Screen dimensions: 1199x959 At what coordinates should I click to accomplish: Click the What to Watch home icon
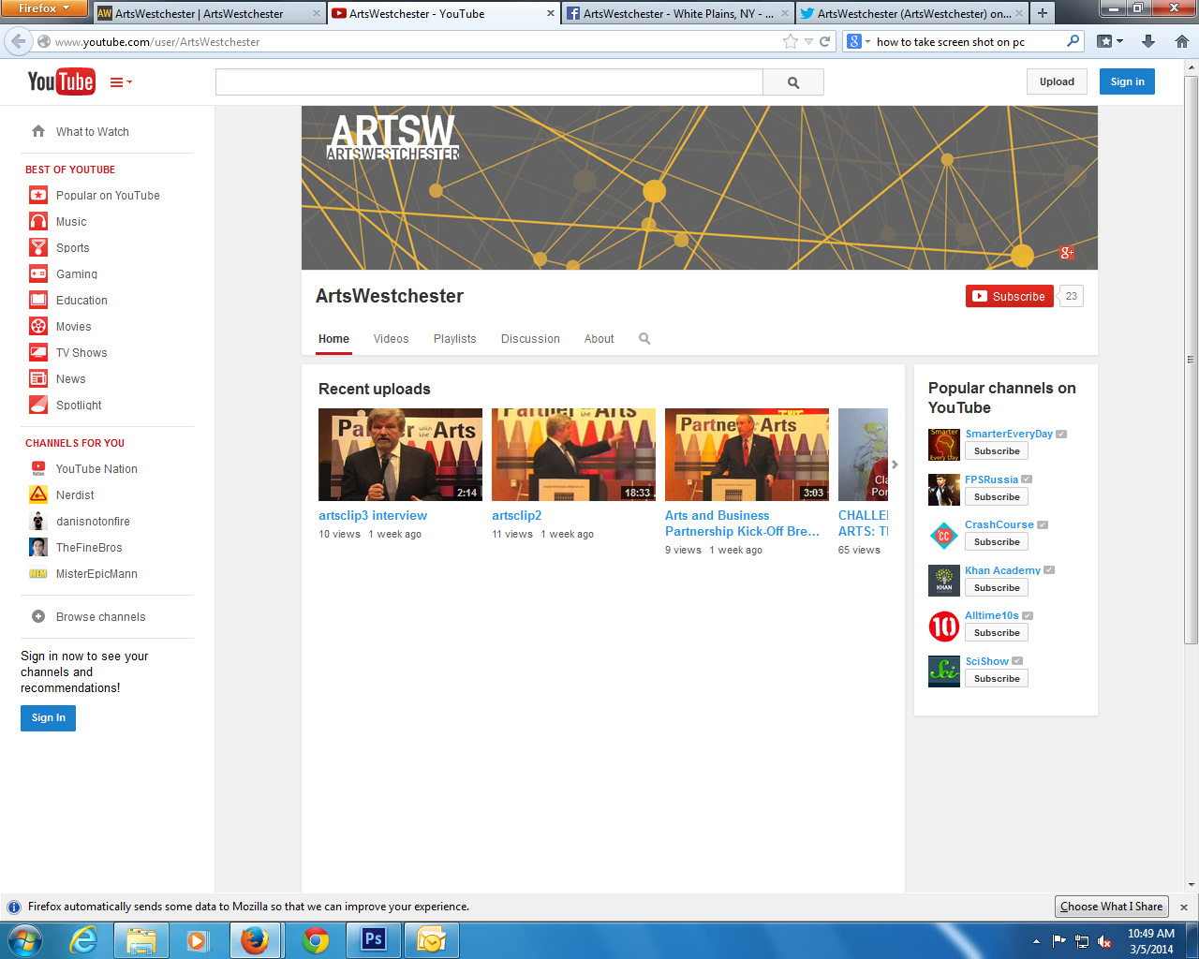[x=38, y=131]
